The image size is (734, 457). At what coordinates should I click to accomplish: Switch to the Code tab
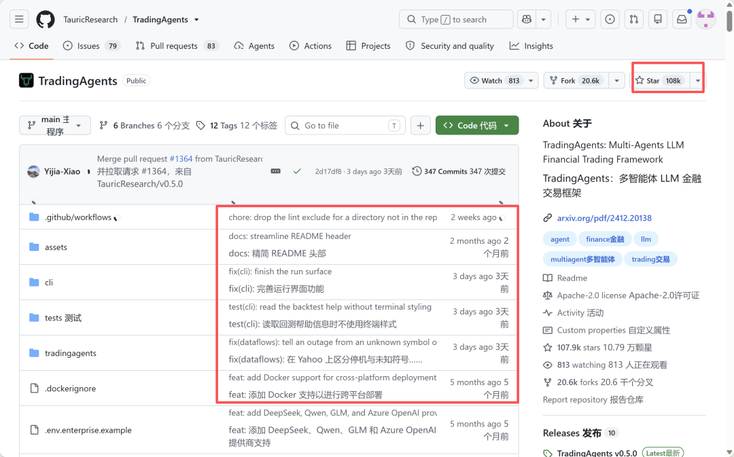(x=32, y=46)
